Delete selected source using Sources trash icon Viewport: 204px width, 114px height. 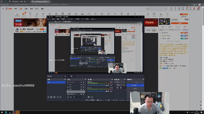71,97
